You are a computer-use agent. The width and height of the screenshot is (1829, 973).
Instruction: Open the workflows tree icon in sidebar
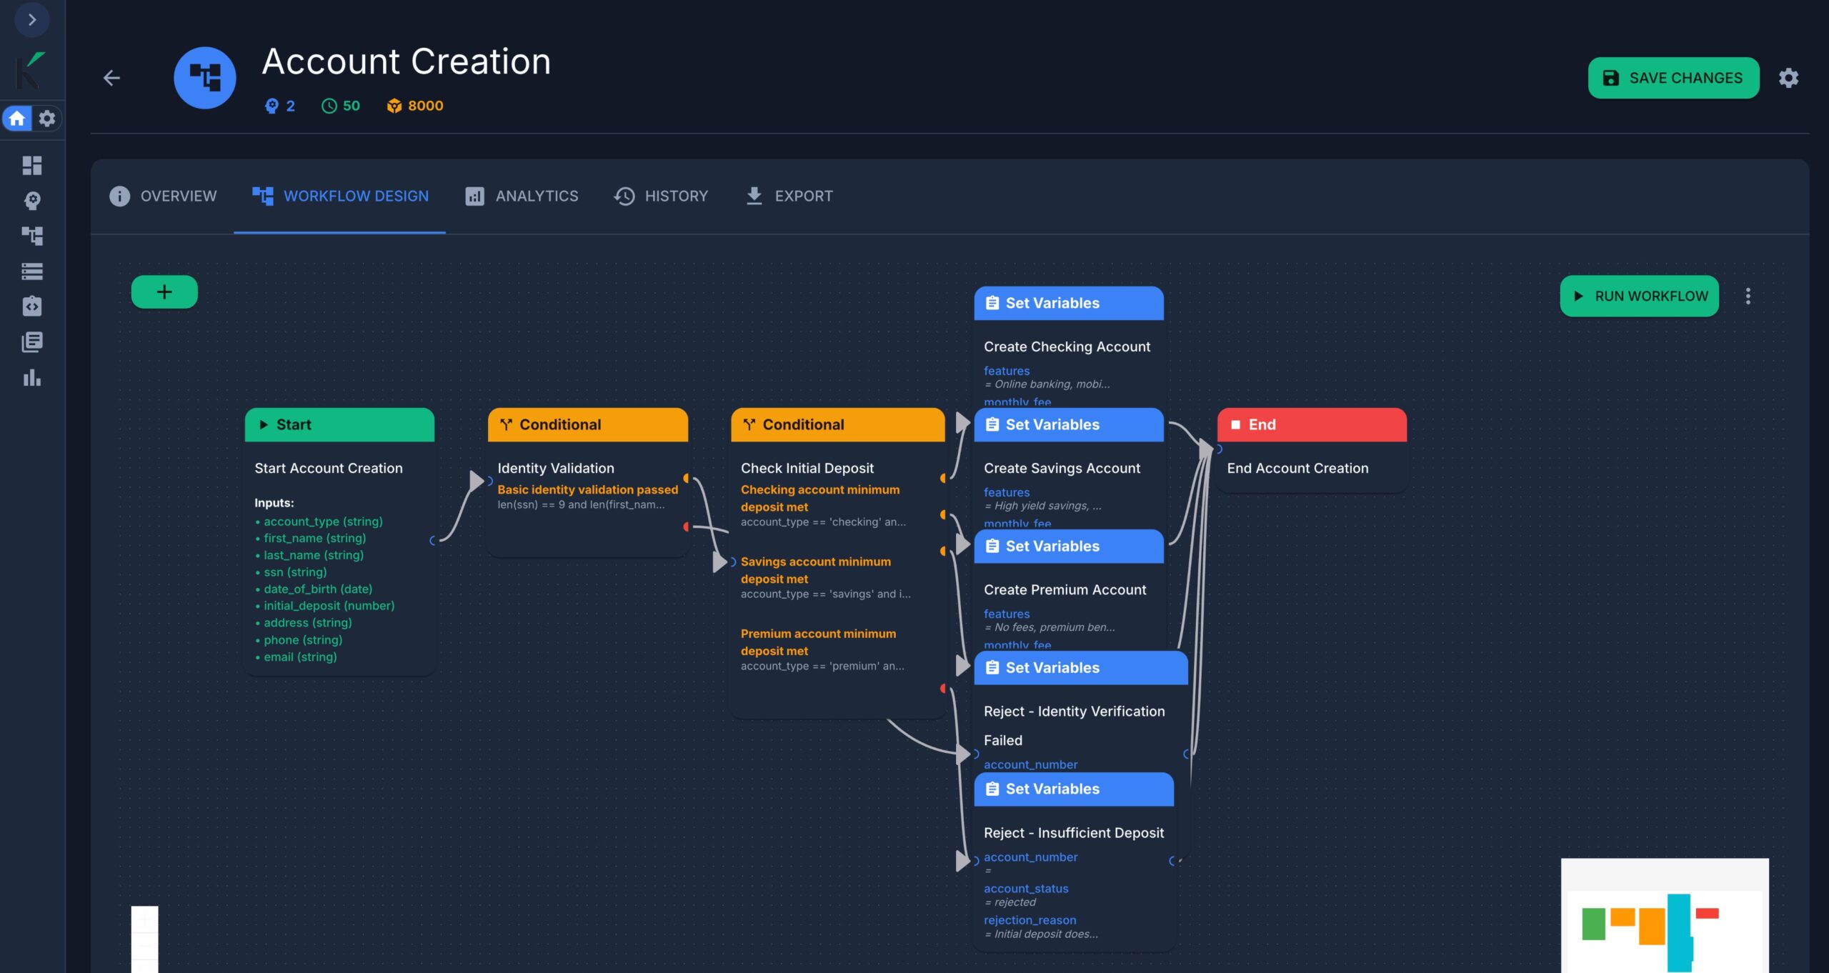point(32,236)
